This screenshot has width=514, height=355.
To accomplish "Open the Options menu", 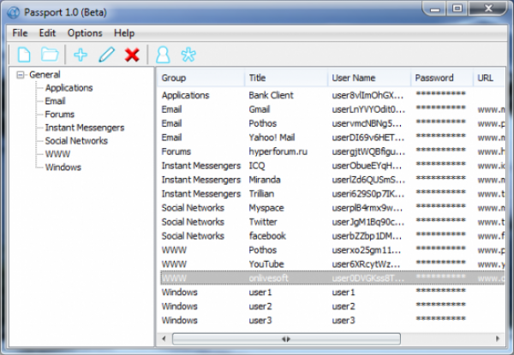I will click(x=85, y=33).
